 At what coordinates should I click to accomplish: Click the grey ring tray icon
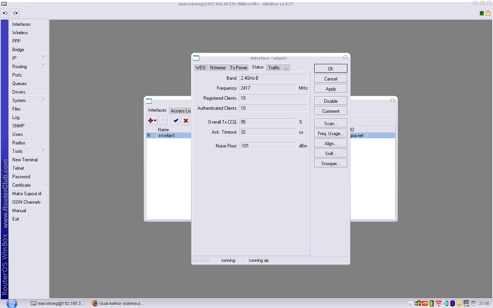pyautogui.click(x=473, y=303)
